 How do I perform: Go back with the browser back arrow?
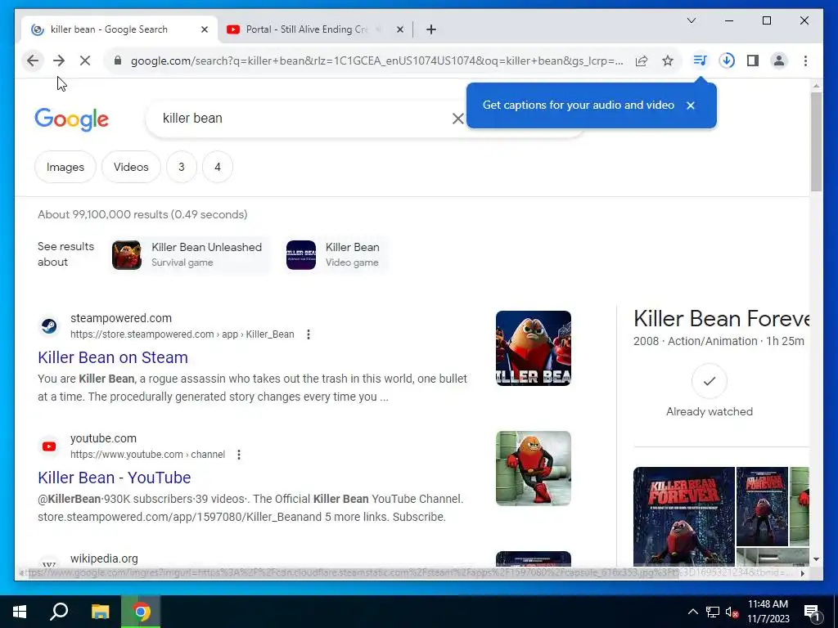click(33, 61)
